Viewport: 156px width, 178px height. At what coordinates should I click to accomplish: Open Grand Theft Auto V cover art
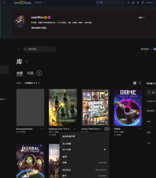coord(95,108)
